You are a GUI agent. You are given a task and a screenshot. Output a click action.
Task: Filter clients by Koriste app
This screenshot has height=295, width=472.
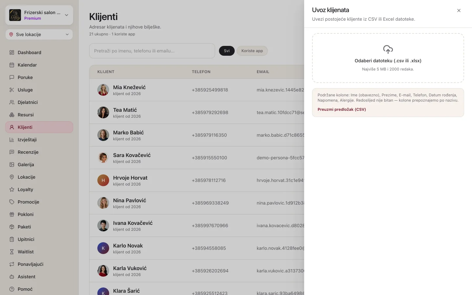(252, 51)
